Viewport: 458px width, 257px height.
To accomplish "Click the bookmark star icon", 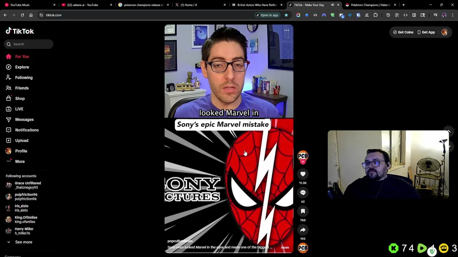I will (x=286, y=15).
